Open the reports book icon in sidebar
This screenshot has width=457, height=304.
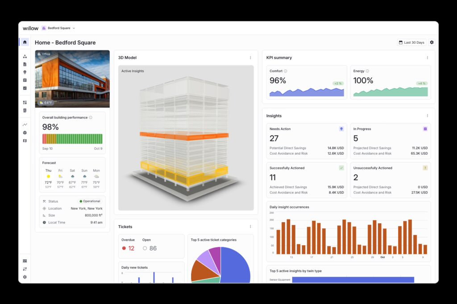(25, 111)
